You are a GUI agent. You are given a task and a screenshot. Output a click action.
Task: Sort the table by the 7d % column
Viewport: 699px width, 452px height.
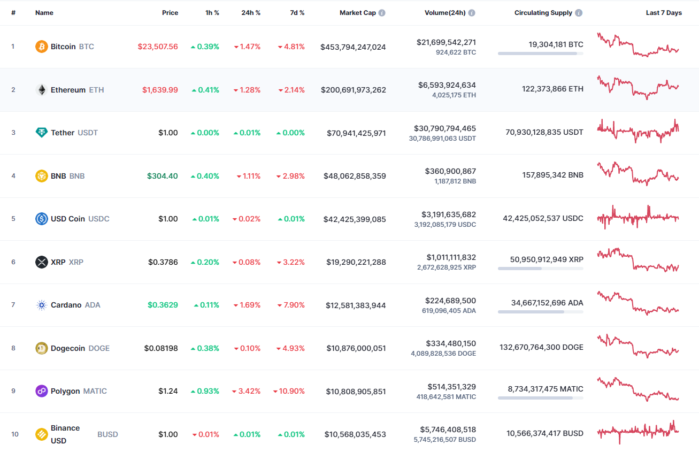[x=297, y=12]
